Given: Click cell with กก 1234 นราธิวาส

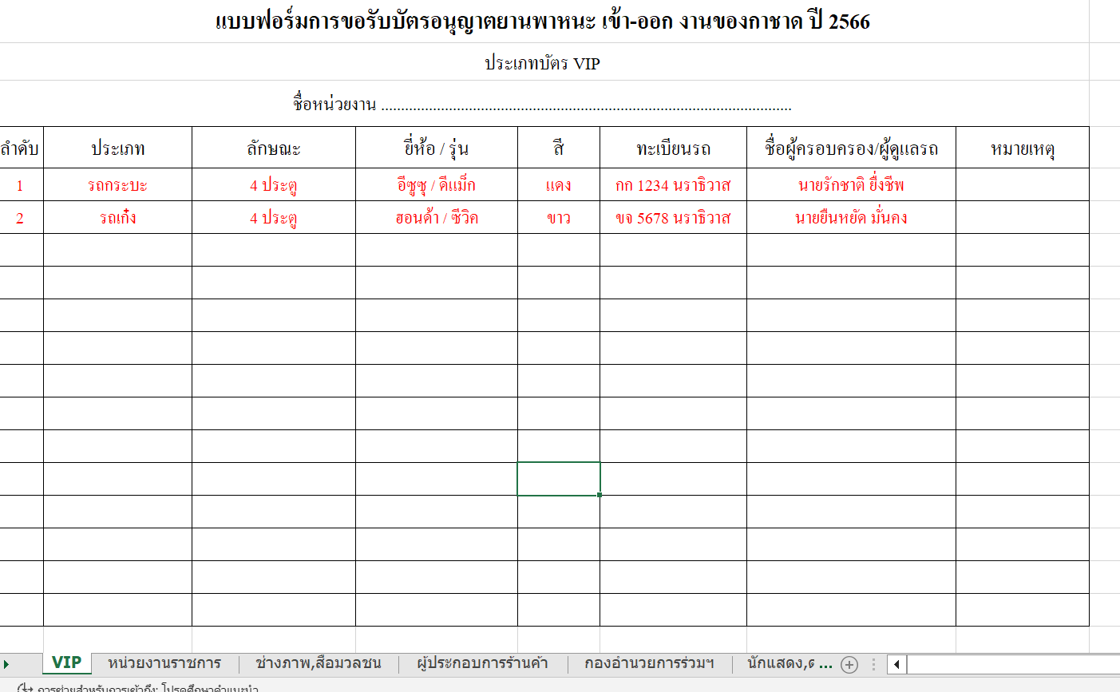Looking at the screenshot, I should point(673,185).
